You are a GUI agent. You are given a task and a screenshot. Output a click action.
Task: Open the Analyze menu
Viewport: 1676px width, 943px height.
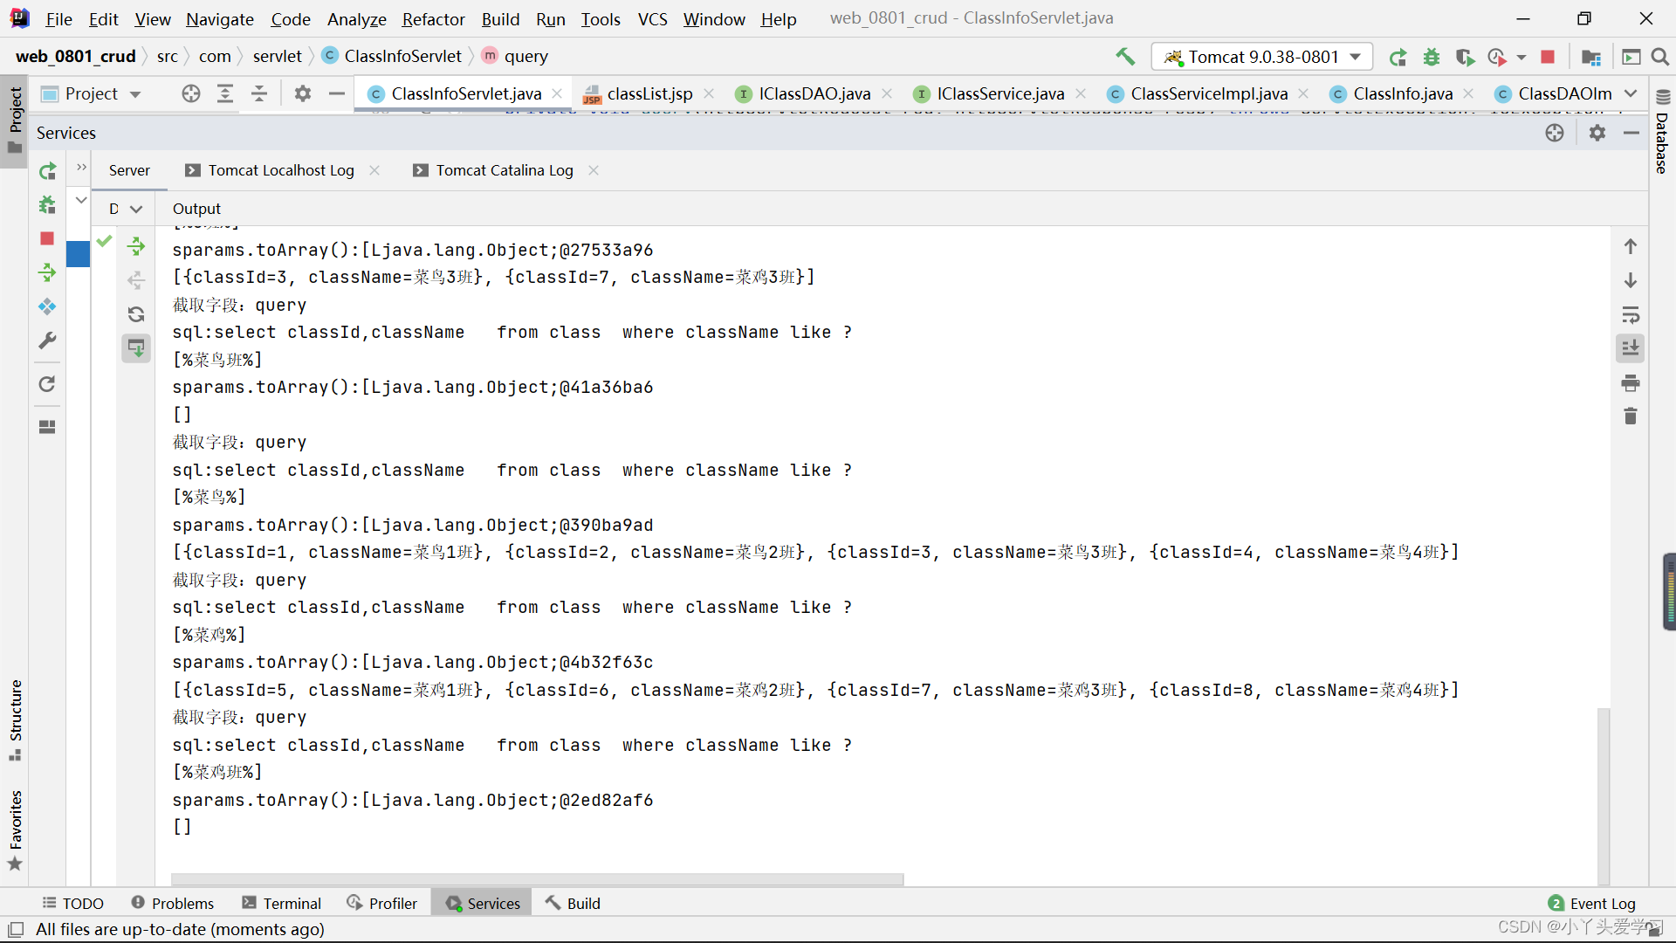pos(356,18)
